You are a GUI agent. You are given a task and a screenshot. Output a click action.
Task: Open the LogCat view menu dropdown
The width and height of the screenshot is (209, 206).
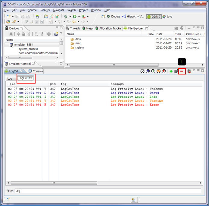(194, 71)
